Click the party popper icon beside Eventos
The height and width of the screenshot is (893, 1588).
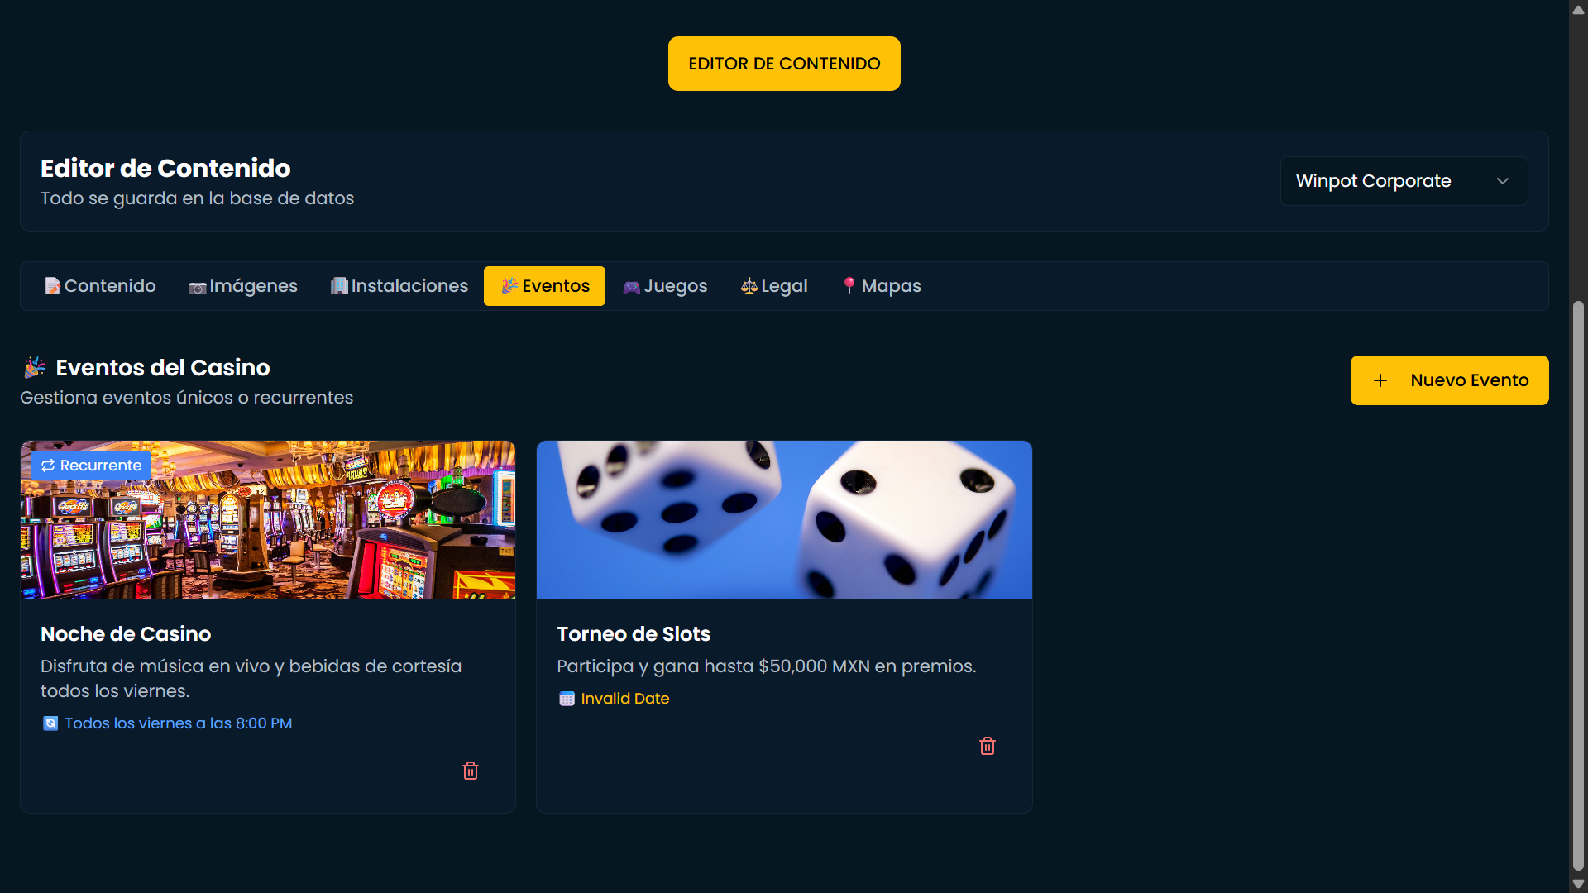coord(509,286)
